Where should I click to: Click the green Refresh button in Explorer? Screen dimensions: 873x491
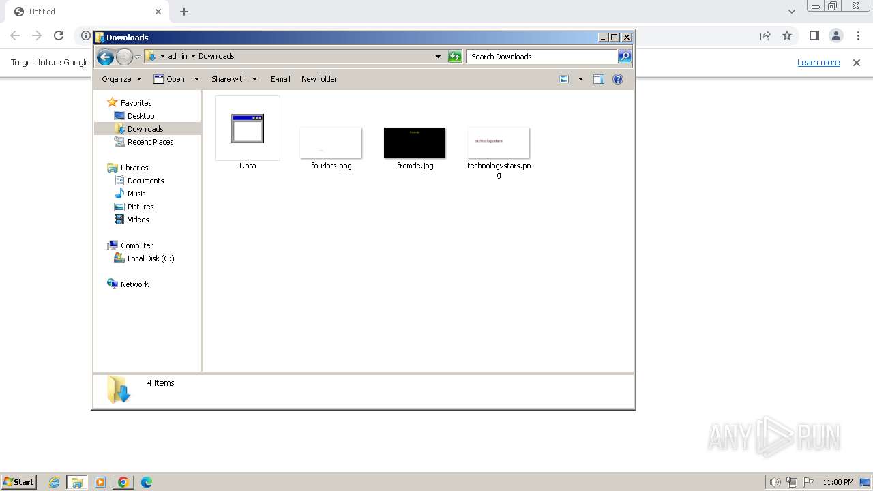455,57
